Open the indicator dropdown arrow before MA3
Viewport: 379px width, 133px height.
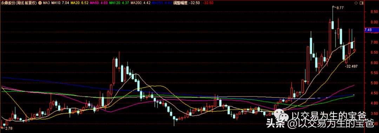(x=40, y=3)
